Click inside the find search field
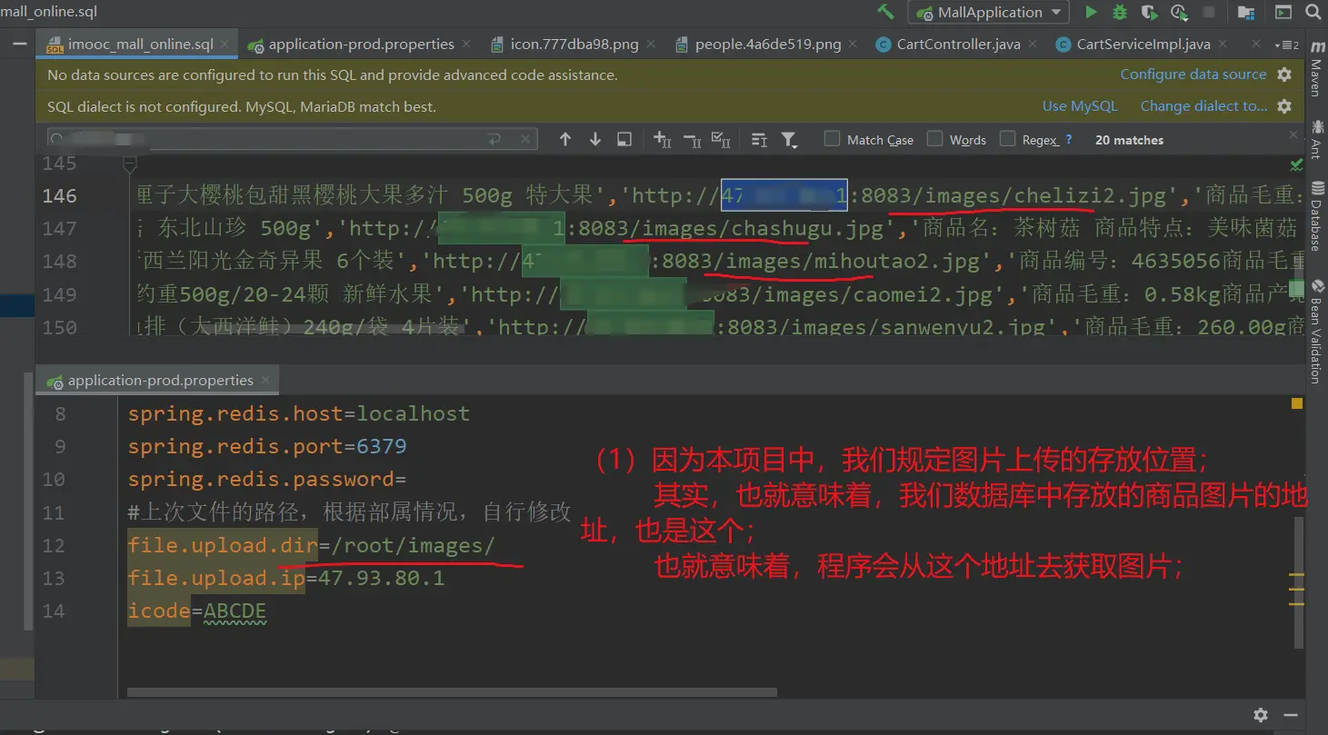1328x735 pixels. coord(273,139)
